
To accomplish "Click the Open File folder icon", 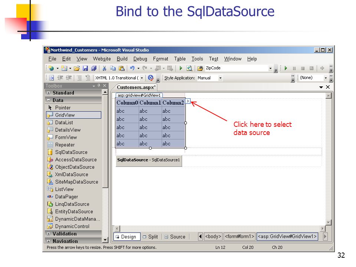I will coord(77,68).
